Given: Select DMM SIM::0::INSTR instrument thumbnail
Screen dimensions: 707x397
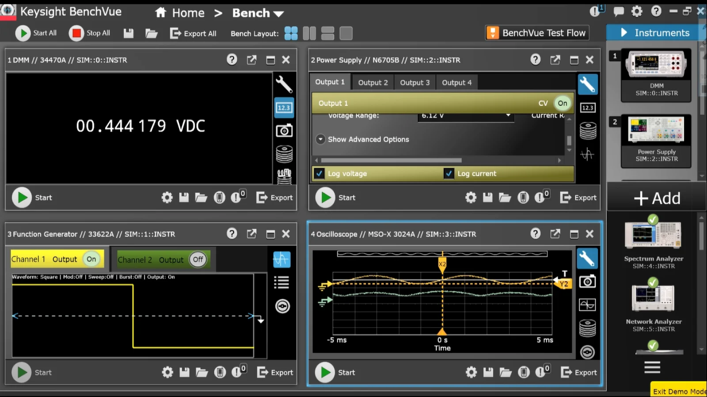Looking at the screenshot, I should (x=656, y=75).
